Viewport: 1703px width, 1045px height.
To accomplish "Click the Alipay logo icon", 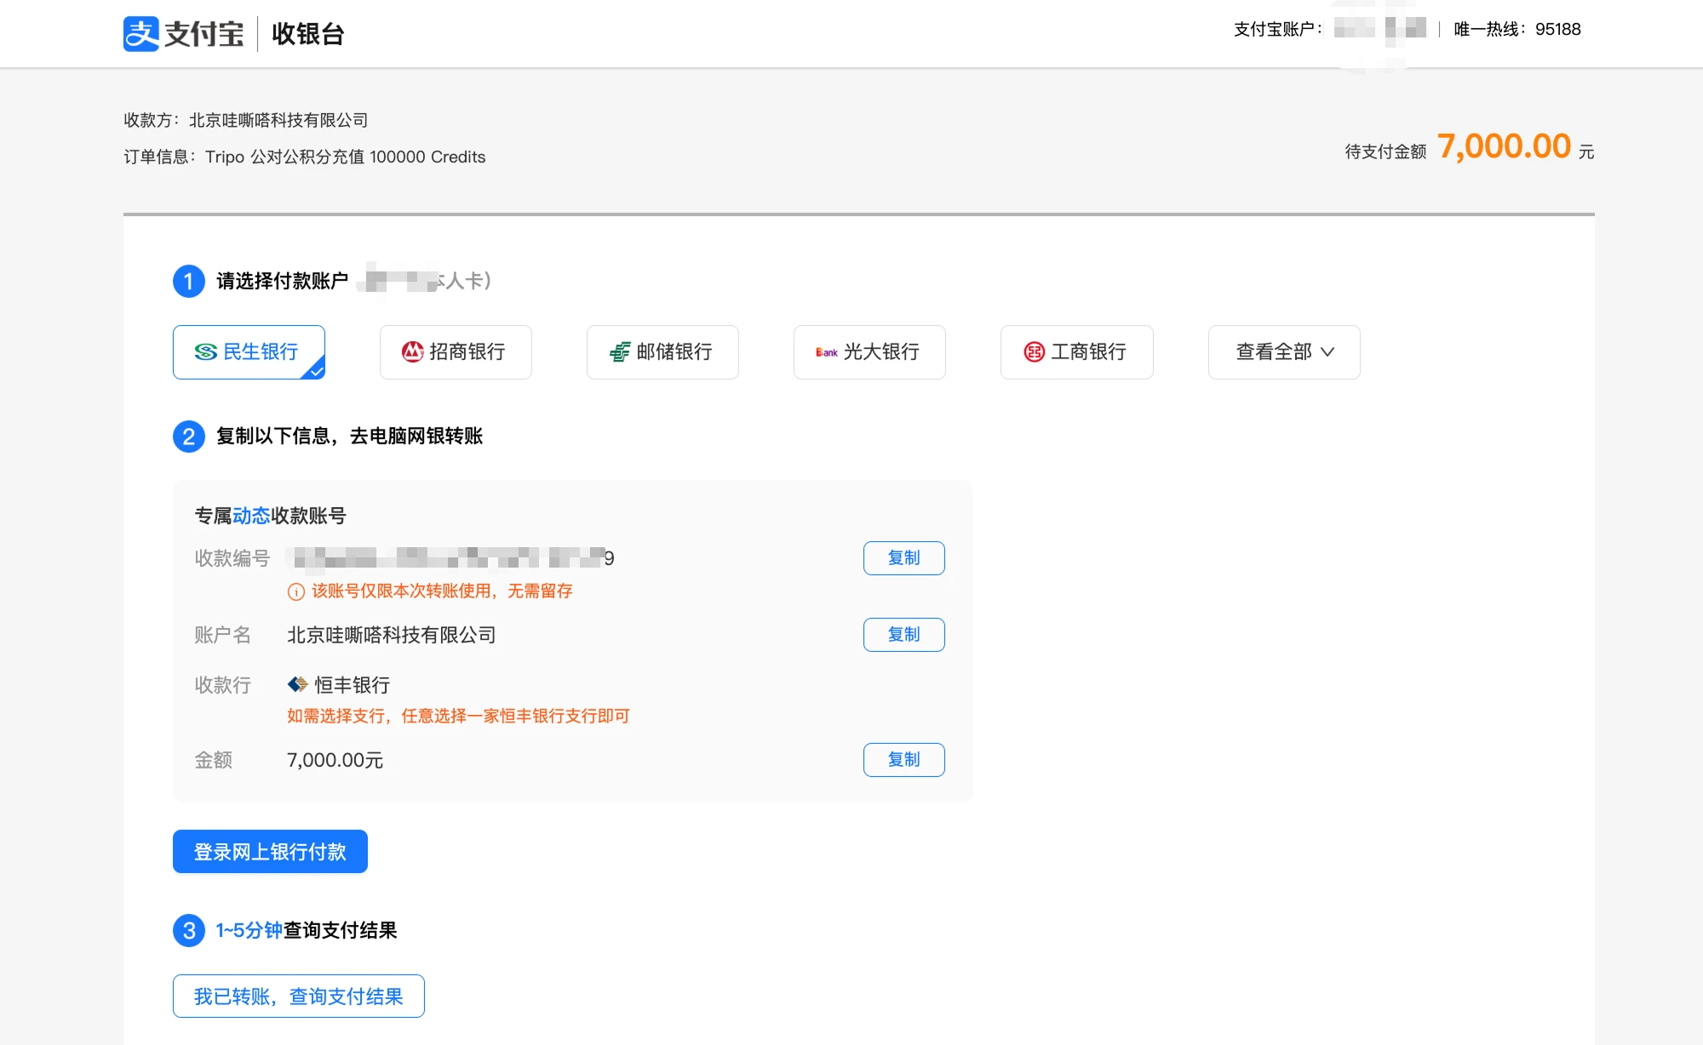I will click(x=141, y=34).
